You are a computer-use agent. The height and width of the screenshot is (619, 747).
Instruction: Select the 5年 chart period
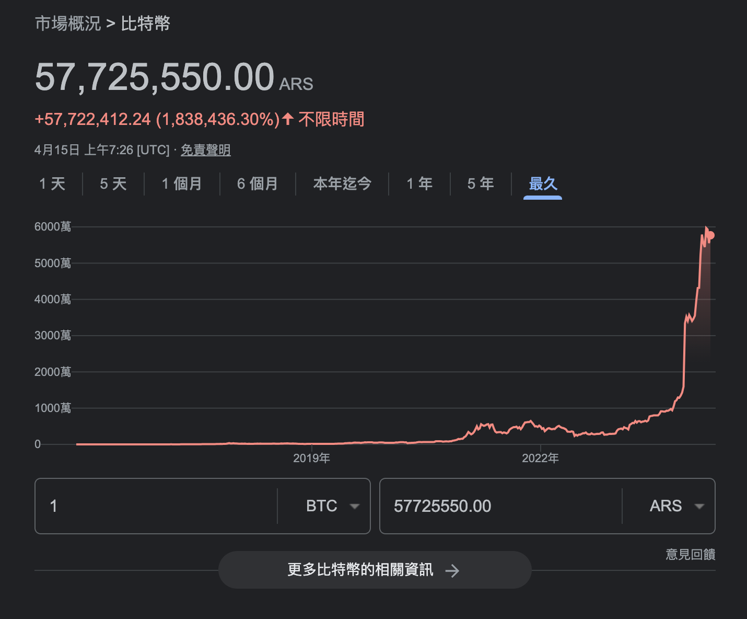click(480, 184)
